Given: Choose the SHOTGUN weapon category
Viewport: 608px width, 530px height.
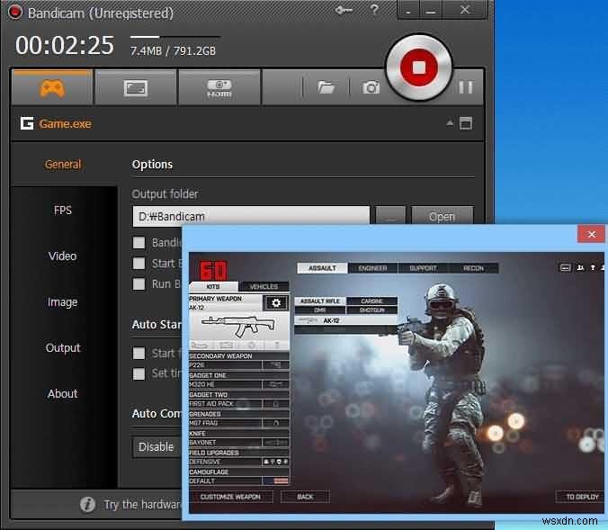Looking at the screenshot, I should click(371, 310).
